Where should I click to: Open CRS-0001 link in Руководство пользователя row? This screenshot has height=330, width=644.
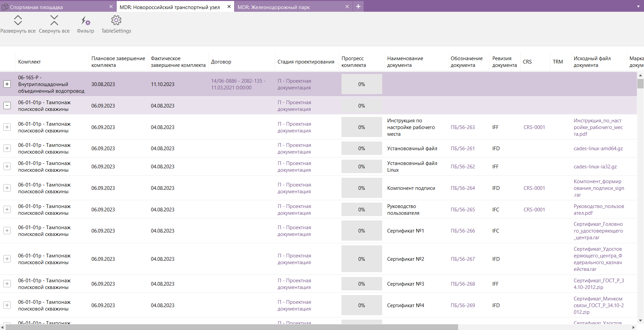pos(534,210)
